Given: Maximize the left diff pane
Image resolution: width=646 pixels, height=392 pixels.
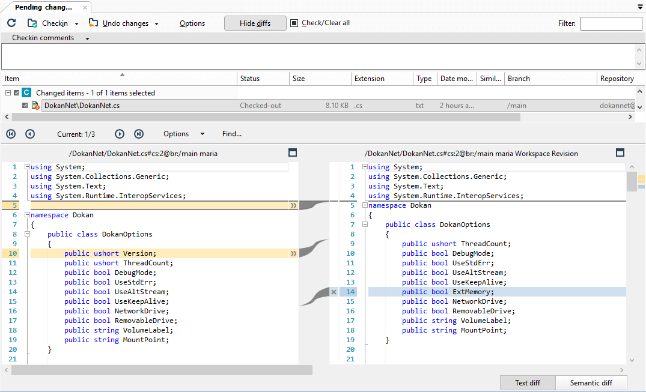Looking at the screenshot, I should click(x=293, y=152).
